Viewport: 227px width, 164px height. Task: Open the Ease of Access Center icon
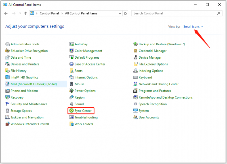click(x=72, y=64)
